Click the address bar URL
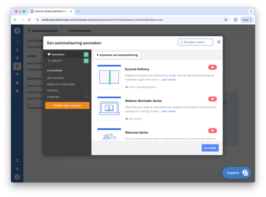The image size is (266, 197). [102, 20]
